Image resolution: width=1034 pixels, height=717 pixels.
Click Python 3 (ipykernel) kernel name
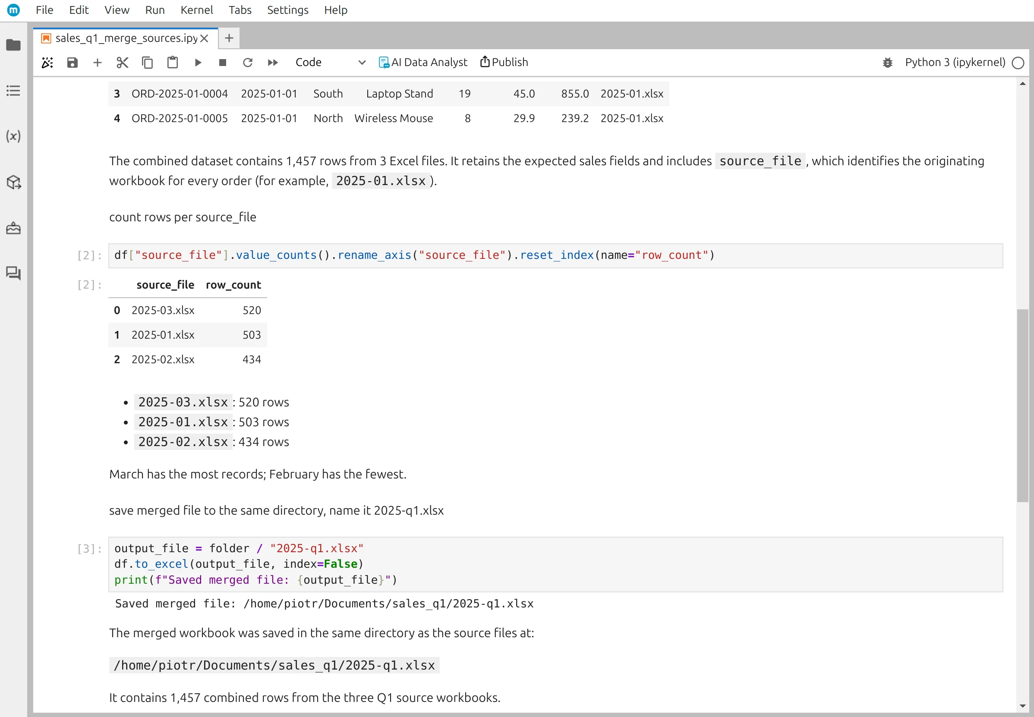pyautogui.click(x=955, y=62)
